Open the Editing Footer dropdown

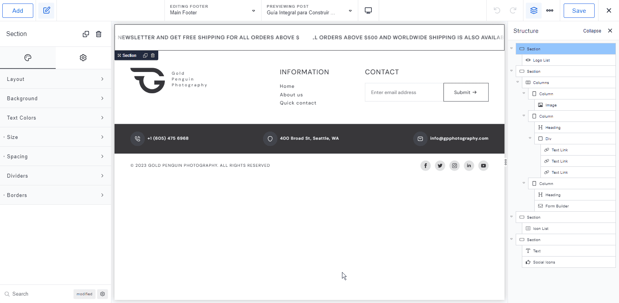(213, 10)
